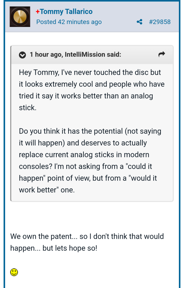The height and width of the screenshot is (288, 184).
Task: Click the word "said:" in quote header
Action: 114,55
